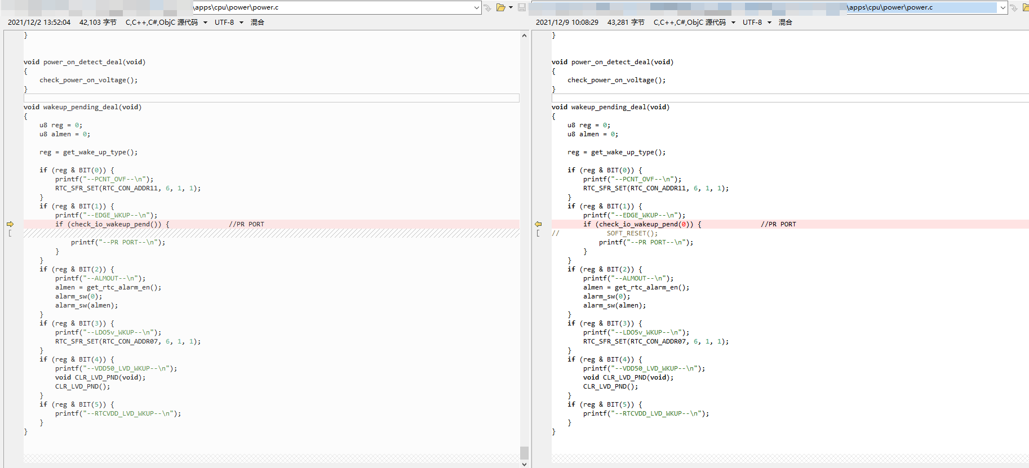1029x468 pixels.
Task: Click the highlighted 'check_io_wakeup_pend(0)' line in right pane
Action: (790, 224)
